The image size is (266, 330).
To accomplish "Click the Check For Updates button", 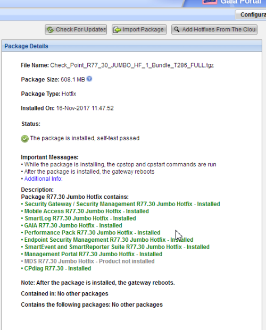I will 76,29.
